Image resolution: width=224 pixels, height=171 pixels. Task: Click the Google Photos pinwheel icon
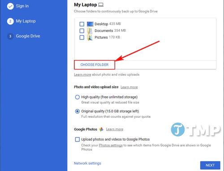coord(101,129)
